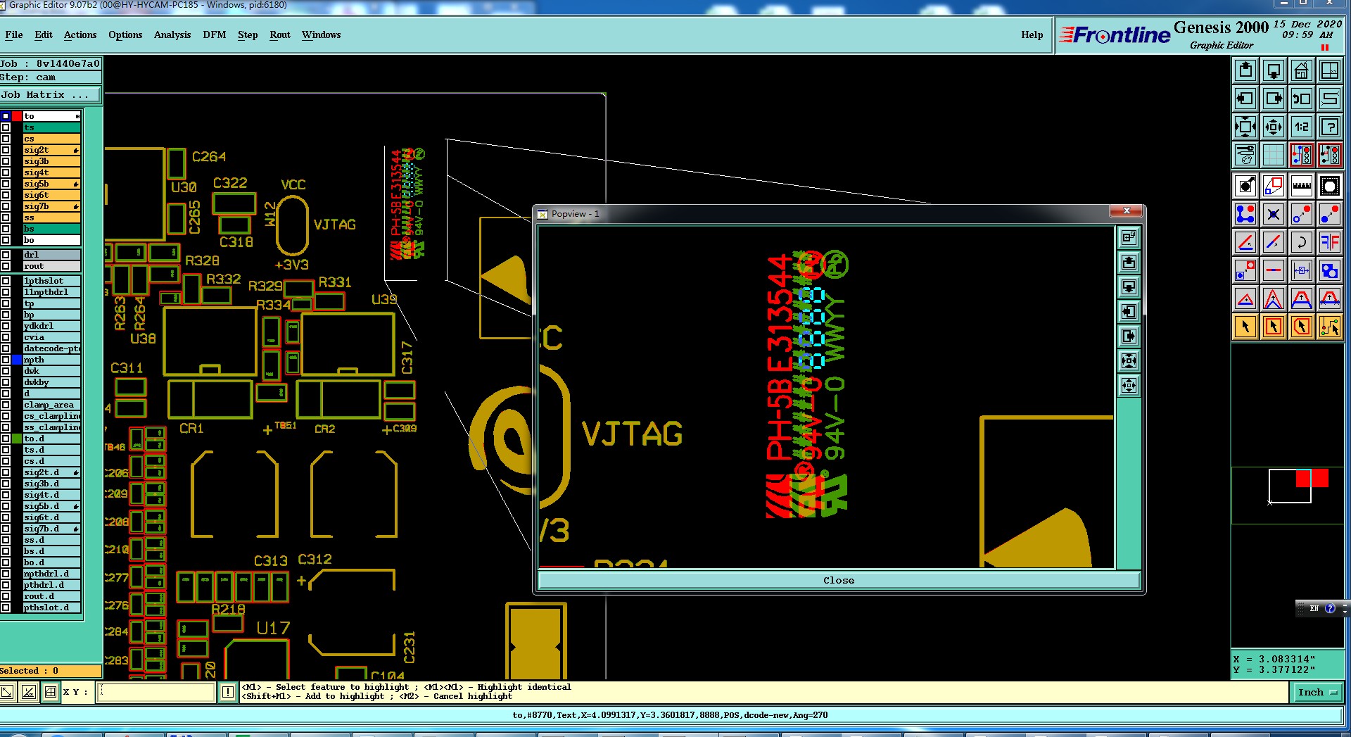Toggle display checkbox for layer sig5b
Viewport: 1351px width, 737px height.
coord(6,184)
